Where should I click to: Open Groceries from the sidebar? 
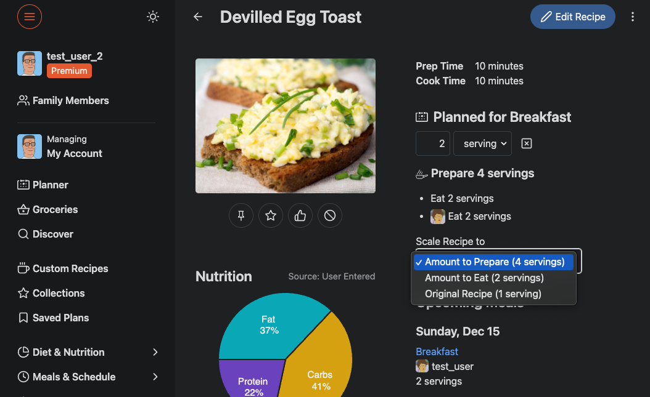(x=55, y=209)
